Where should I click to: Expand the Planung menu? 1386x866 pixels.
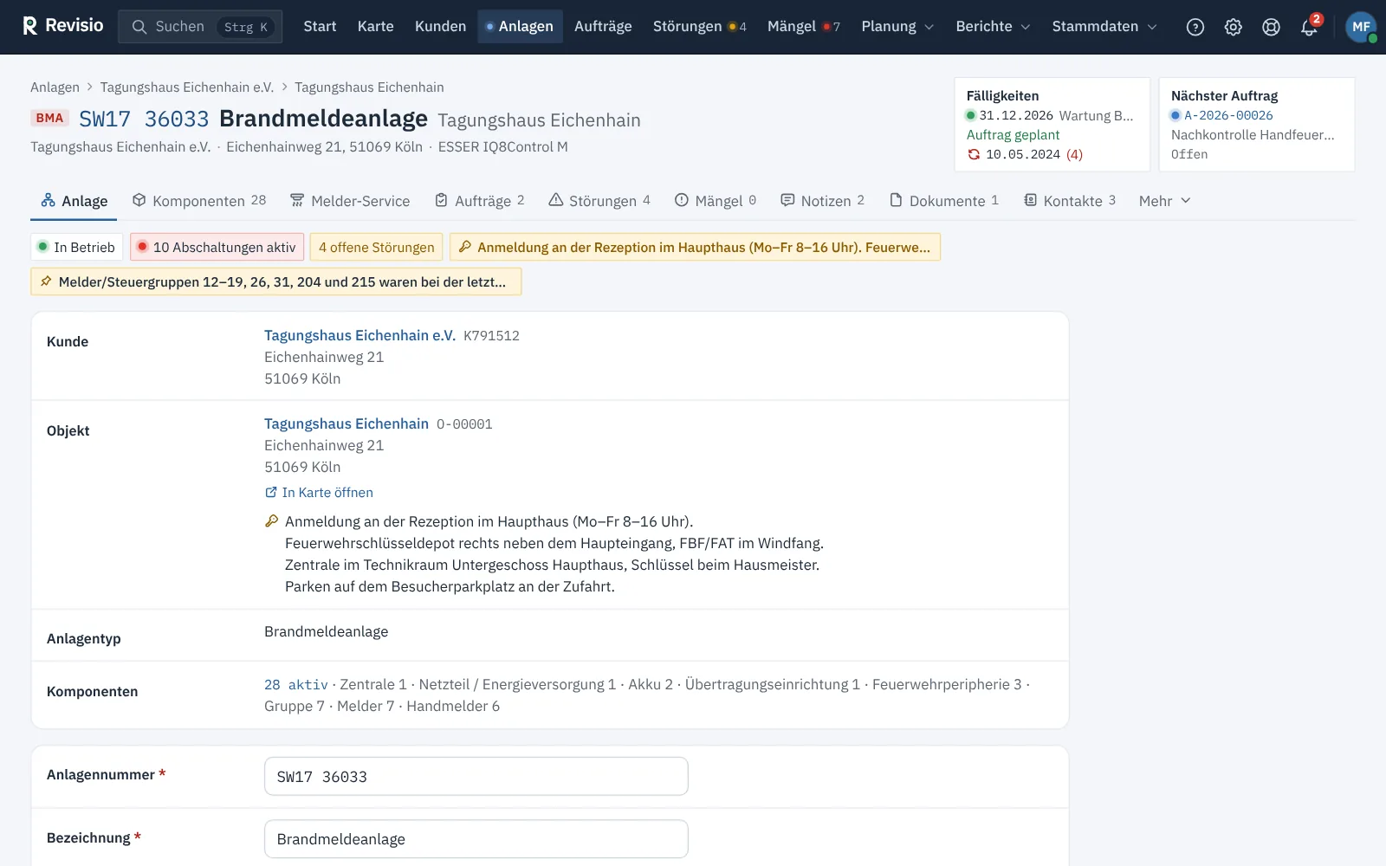click(x=897, y=27)
